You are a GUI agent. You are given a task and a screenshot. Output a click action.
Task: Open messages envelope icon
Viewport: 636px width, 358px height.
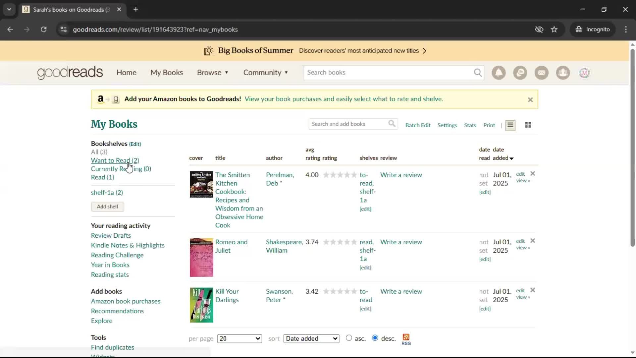pyautogui.click(x=542, y=73)
